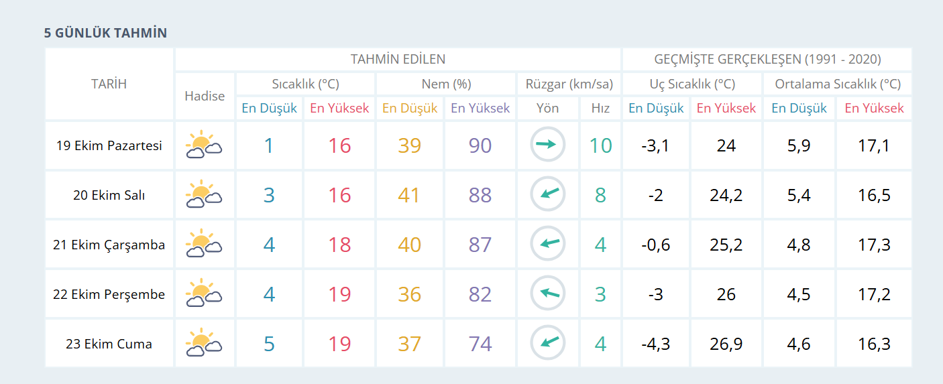The height and width of the screenshot is (384, 943).
Task: Click extreme high '24,2' value
Action: (x=726, y=195)
